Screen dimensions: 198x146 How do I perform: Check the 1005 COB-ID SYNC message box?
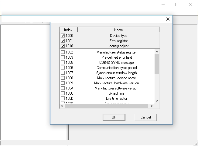63,63
